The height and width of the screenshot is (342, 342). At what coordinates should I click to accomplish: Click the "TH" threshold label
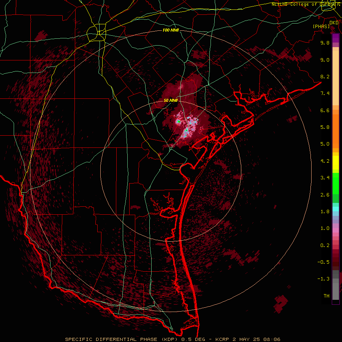[x=326, y=296]
